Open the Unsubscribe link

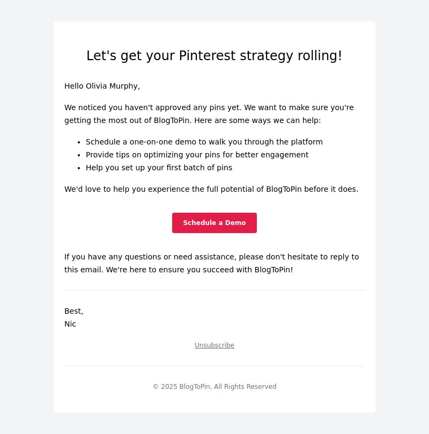[x=214, y=345]
